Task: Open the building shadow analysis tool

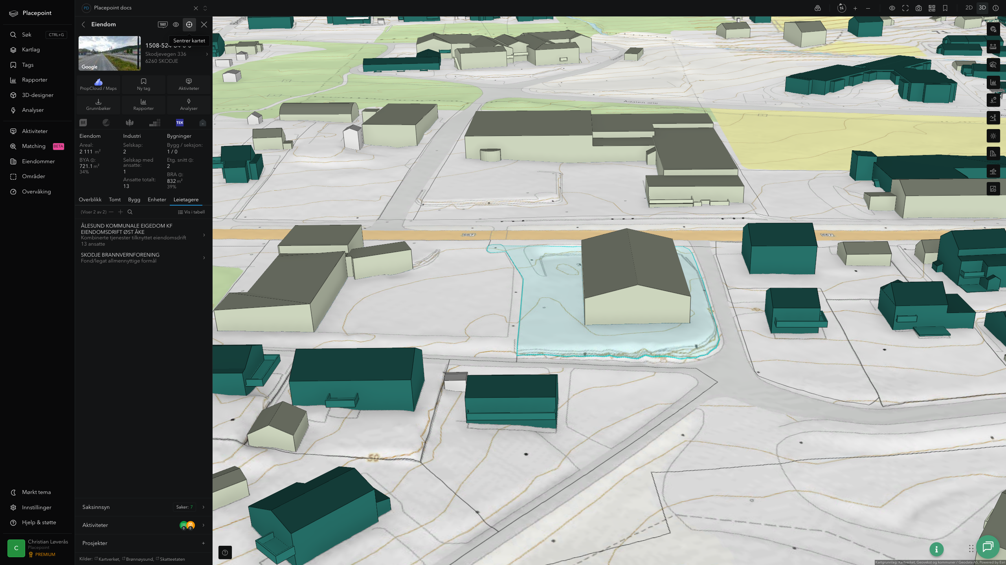Action: coord(993,153)
